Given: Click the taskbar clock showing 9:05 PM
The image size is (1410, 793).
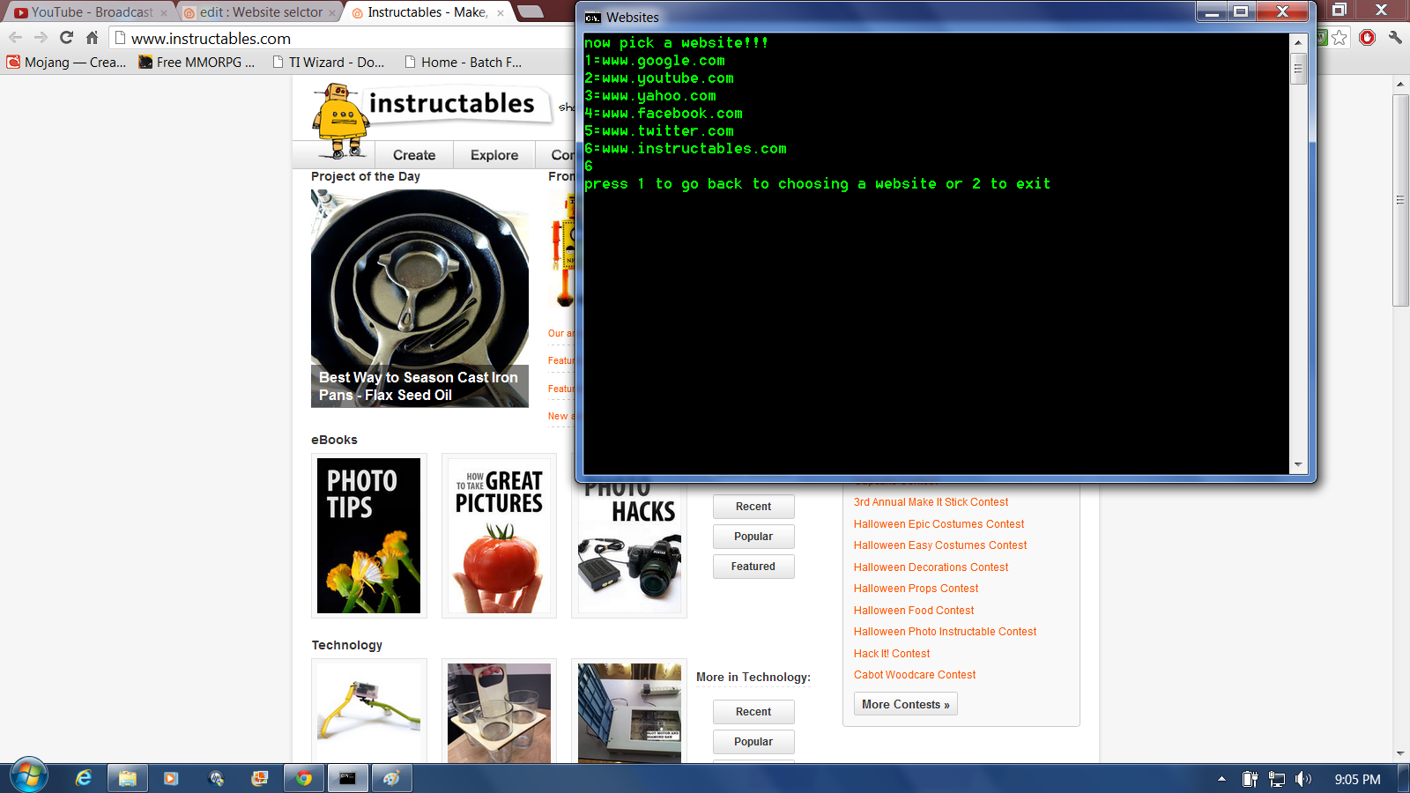Looking at the screenshot, I should [x=1357, y=780].
